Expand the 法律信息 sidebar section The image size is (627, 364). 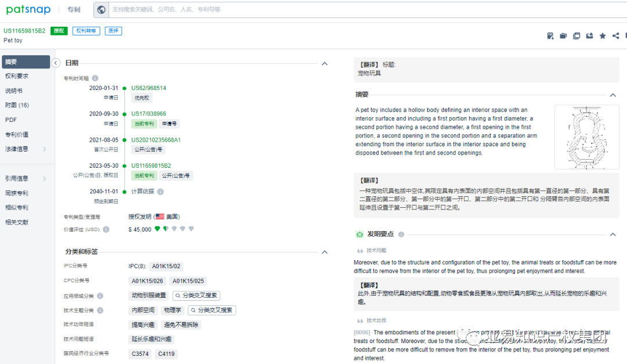coord(17,149)
